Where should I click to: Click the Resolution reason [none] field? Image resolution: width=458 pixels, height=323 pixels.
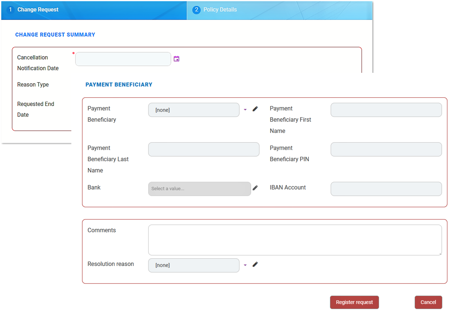pyautogui.click(x=194, y=265)
